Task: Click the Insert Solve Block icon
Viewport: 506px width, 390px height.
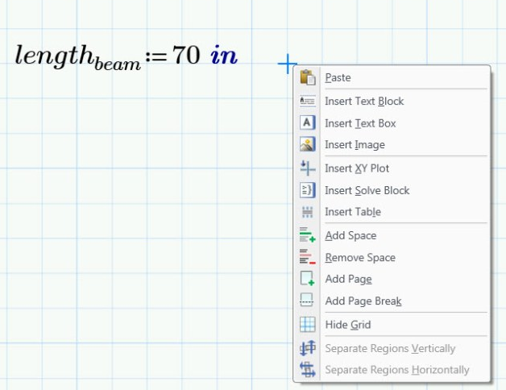Action: 307,190
